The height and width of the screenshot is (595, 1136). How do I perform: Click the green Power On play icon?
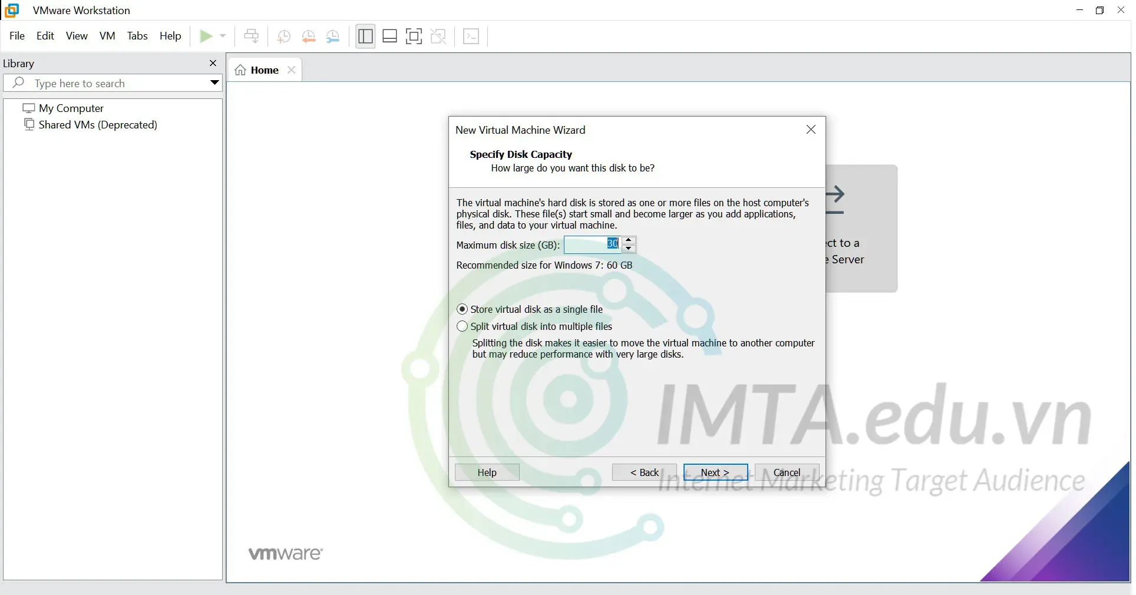pos(206,37)
